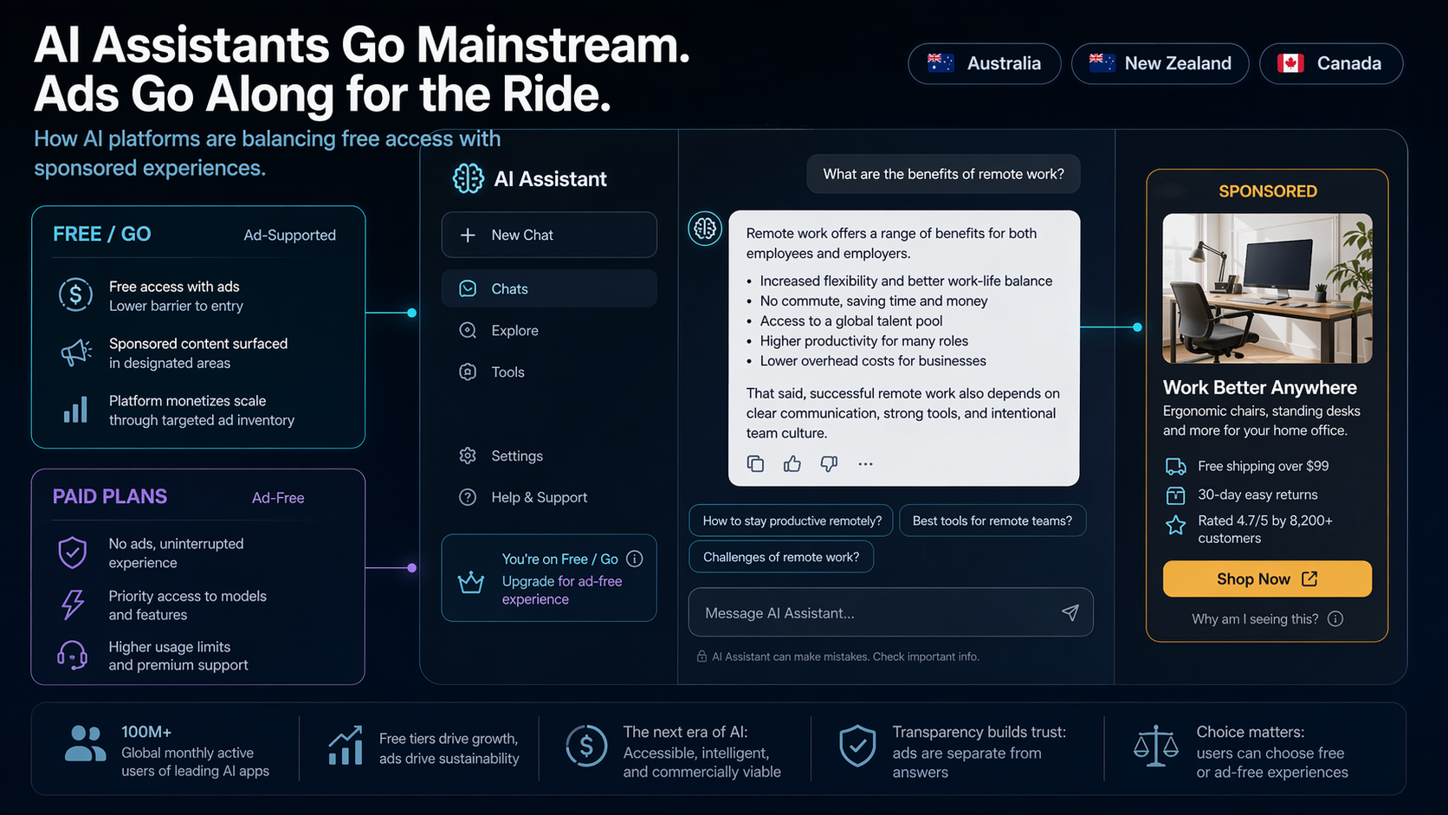Click the megaphone icon for sponsored content

point(76,353)
